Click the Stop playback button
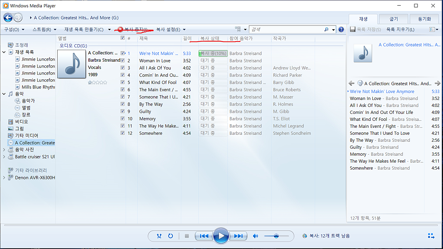Viewport: 443px width, 249px height. pos(187,236)
